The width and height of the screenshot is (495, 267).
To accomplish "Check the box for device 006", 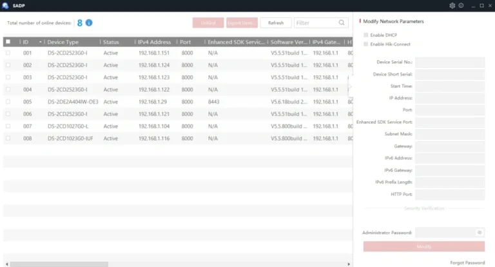I will point(8,114).
